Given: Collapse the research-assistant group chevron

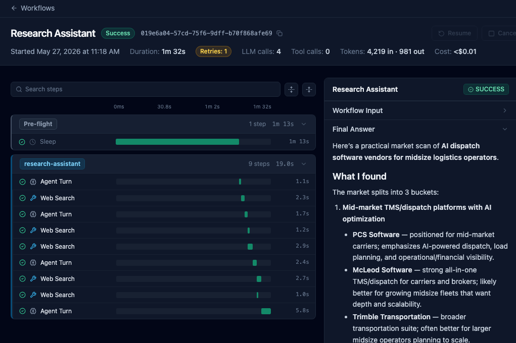Looking at the screenshot, I should pyautogui.click(x=304, y=164).
